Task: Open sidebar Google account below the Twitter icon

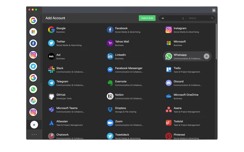Action: 33,78
